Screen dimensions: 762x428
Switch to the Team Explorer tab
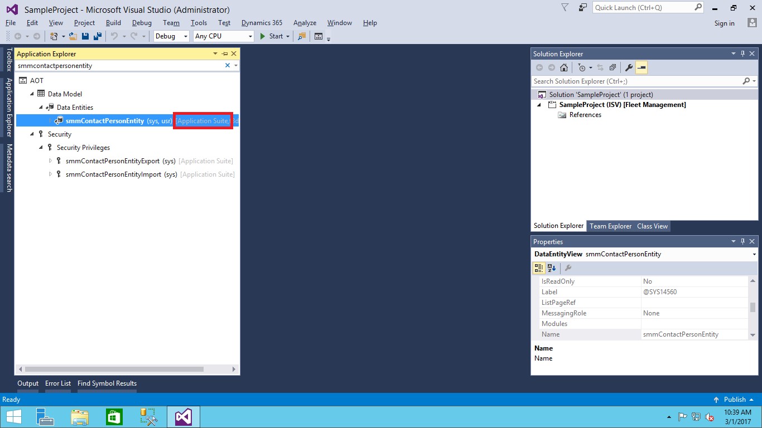611,226
